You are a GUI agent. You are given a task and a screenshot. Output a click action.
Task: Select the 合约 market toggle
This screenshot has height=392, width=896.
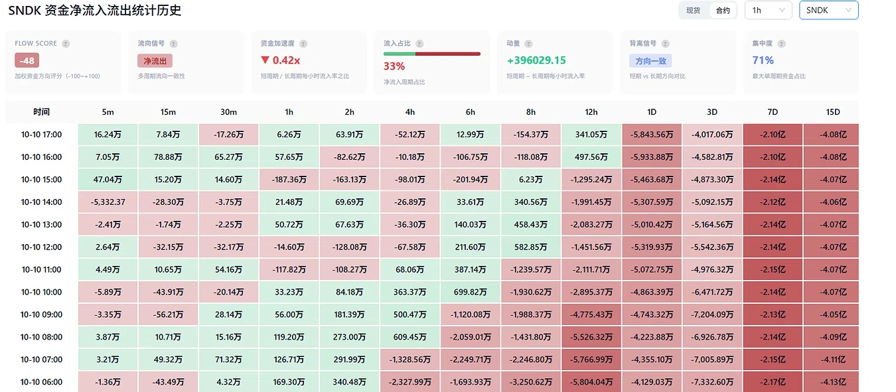[723, 11]
